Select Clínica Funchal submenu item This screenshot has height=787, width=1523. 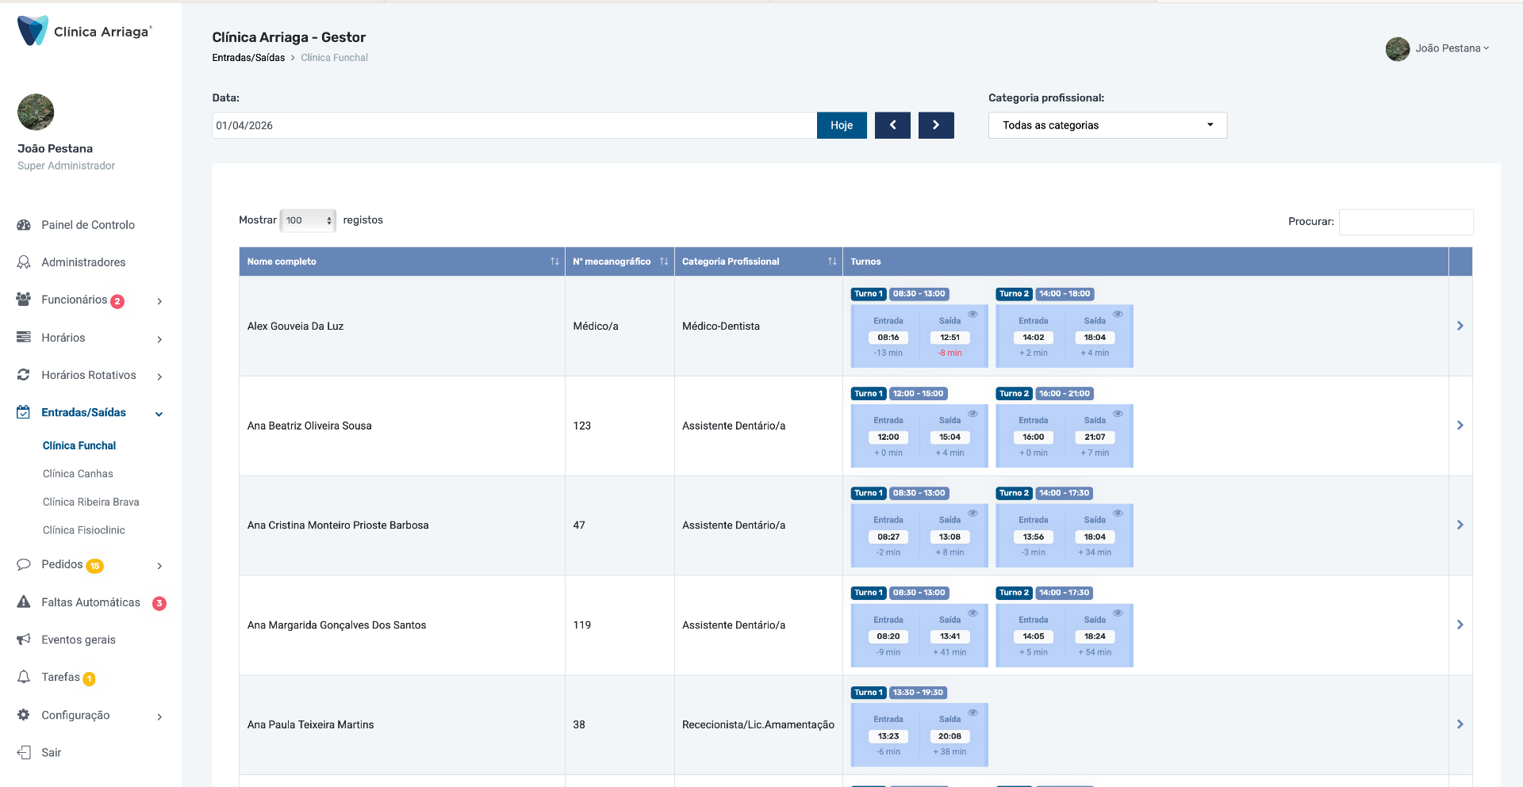point(79,445)
